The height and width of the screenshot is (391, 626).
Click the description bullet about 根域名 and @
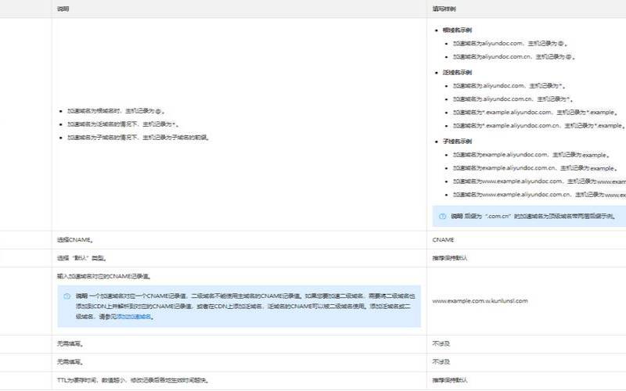(116, 111)
